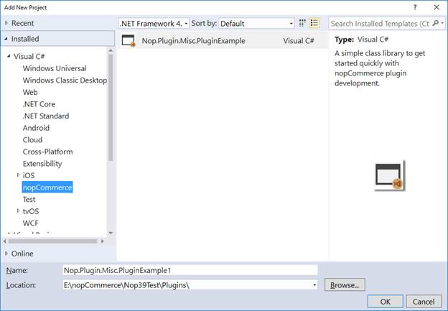Click the Visual C# tree label
The width and height of the screenshot is (448, 311).
coord(29,56)
